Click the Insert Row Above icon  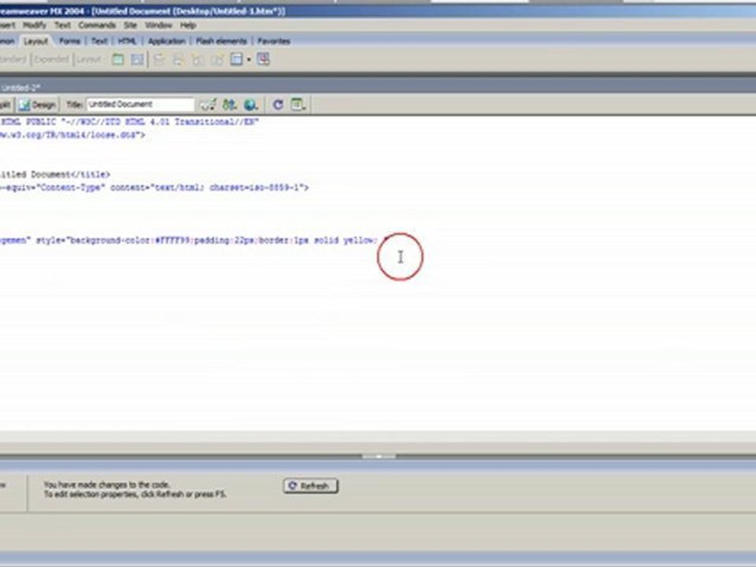(x=158, y=59)
